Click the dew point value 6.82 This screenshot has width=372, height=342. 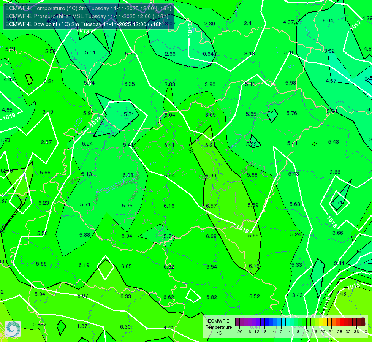click(211, 298)
